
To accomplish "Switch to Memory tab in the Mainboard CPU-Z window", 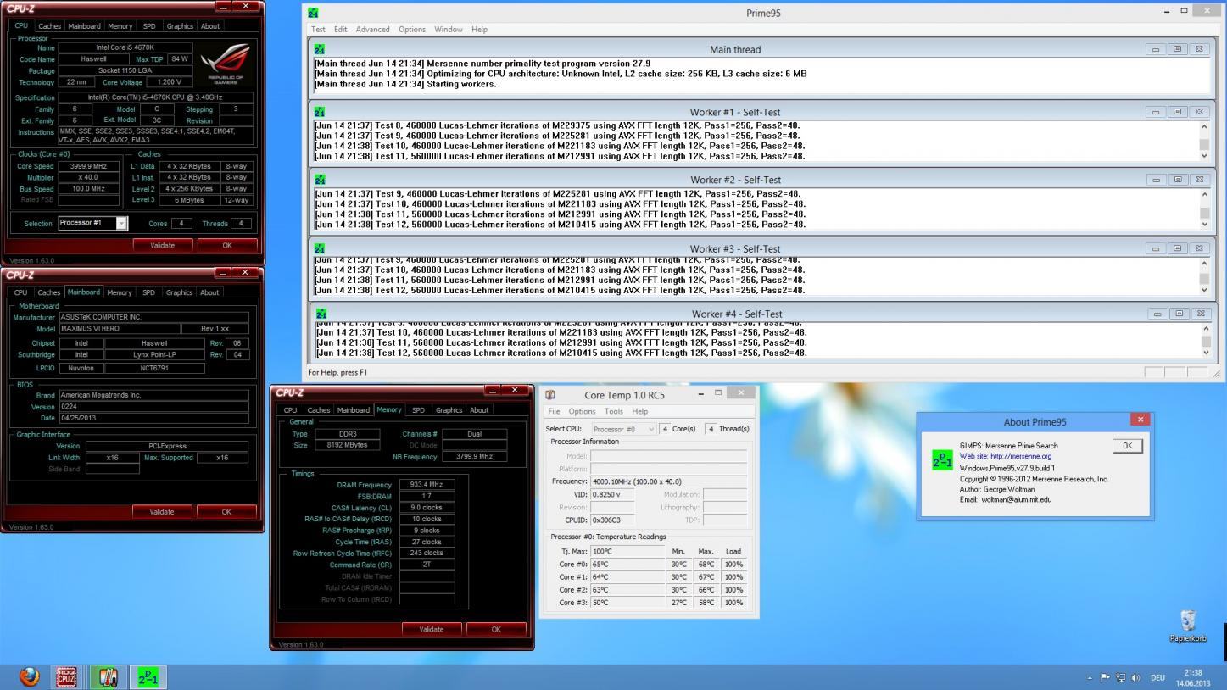I will click(x=120, y=292).
